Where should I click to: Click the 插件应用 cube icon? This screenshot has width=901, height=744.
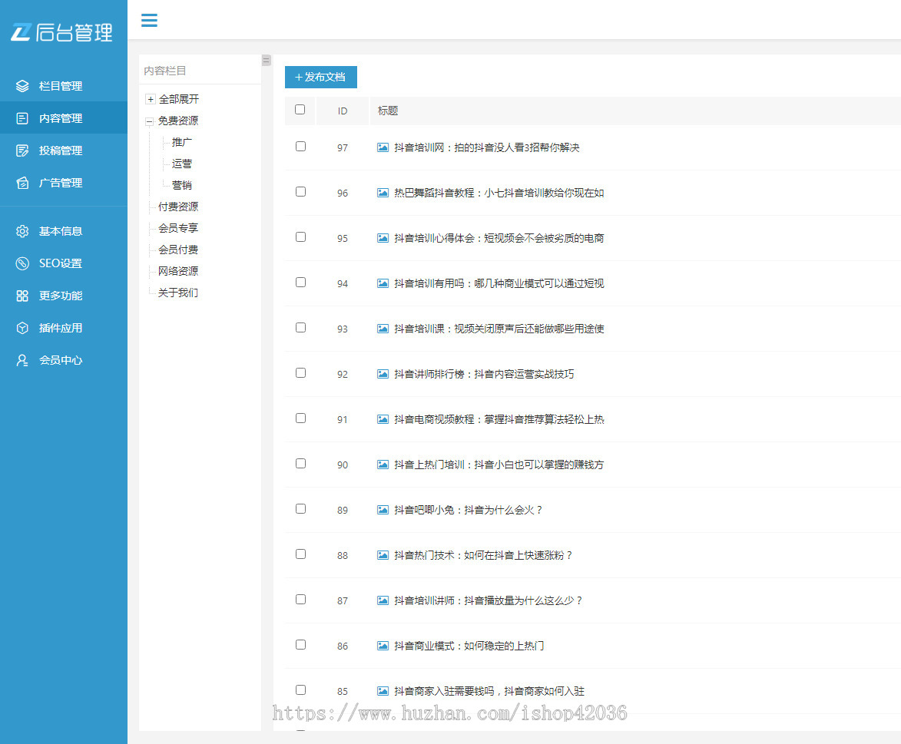pos(22,328)
